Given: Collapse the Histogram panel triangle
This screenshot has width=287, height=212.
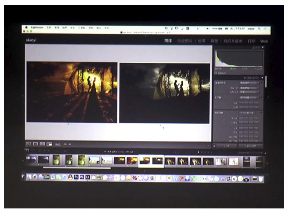Looking at the screenshot, I should coord(263,47).
